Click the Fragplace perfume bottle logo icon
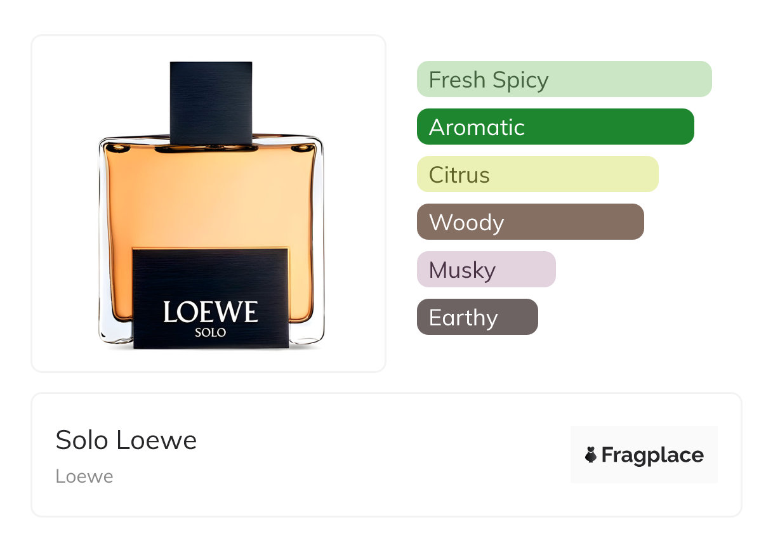The height and width of the screenshot is (548, 773). [591, 455]
